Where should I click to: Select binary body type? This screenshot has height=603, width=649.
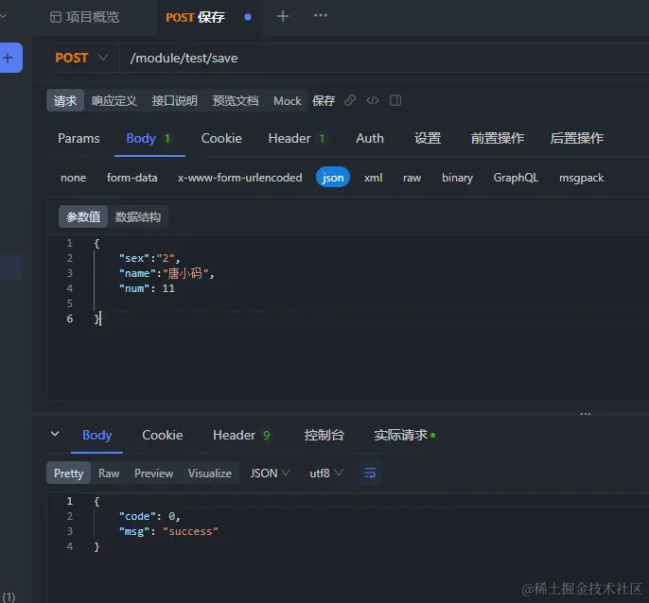click(457, 178)
